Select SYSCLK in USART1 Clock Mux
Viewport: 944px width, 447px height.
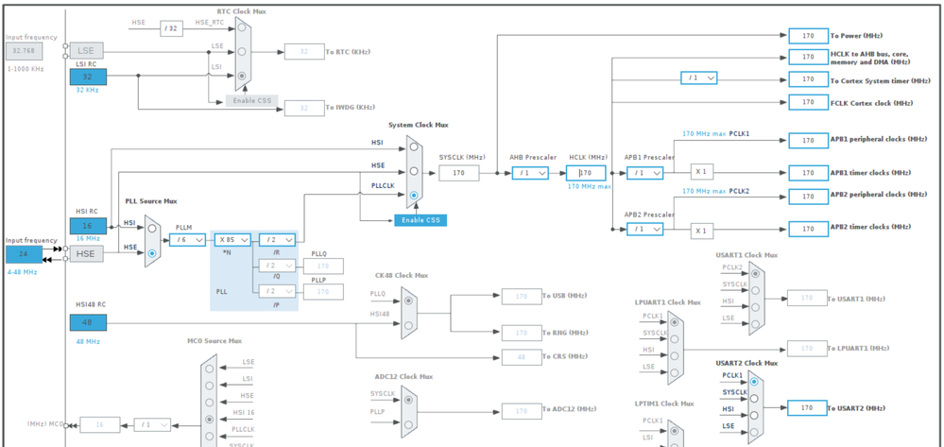pos(754,290)
